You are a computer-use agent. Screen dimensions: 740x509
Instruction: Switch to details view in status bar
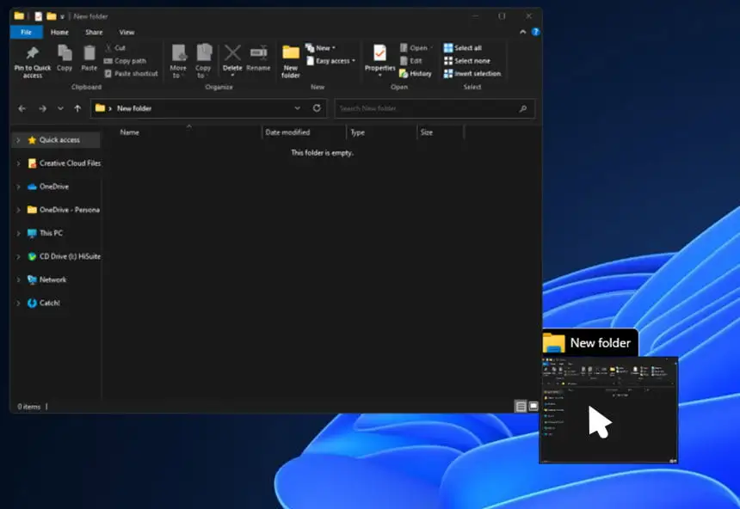pos(521,406)
